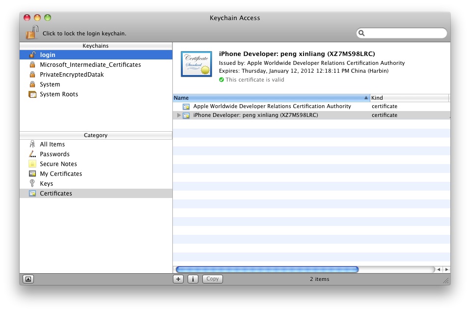470x312 pixels.
Task: Click the large certificate image in details
Action: (196, 64)
